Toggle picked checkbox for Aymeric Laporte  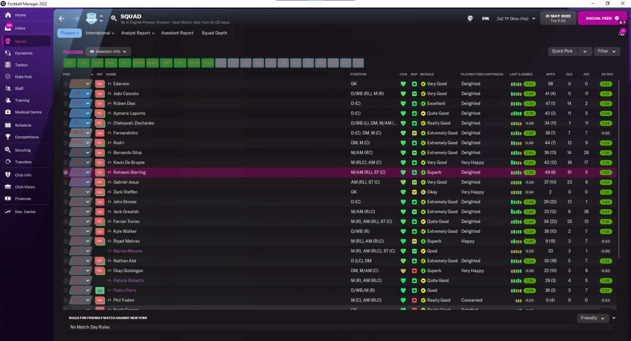(x=66, y=113)
